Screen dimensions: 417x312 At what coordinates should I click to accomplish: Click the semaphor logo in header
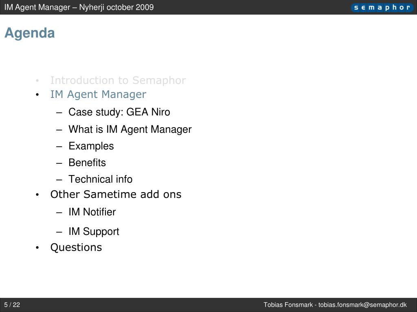[382, 7]
